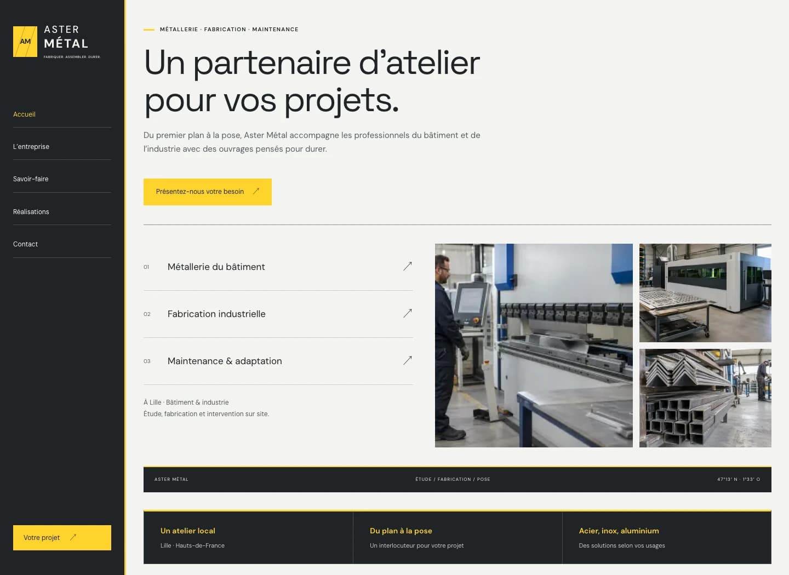Click Un interlocuteur pour votre projet text

[416, 545]
